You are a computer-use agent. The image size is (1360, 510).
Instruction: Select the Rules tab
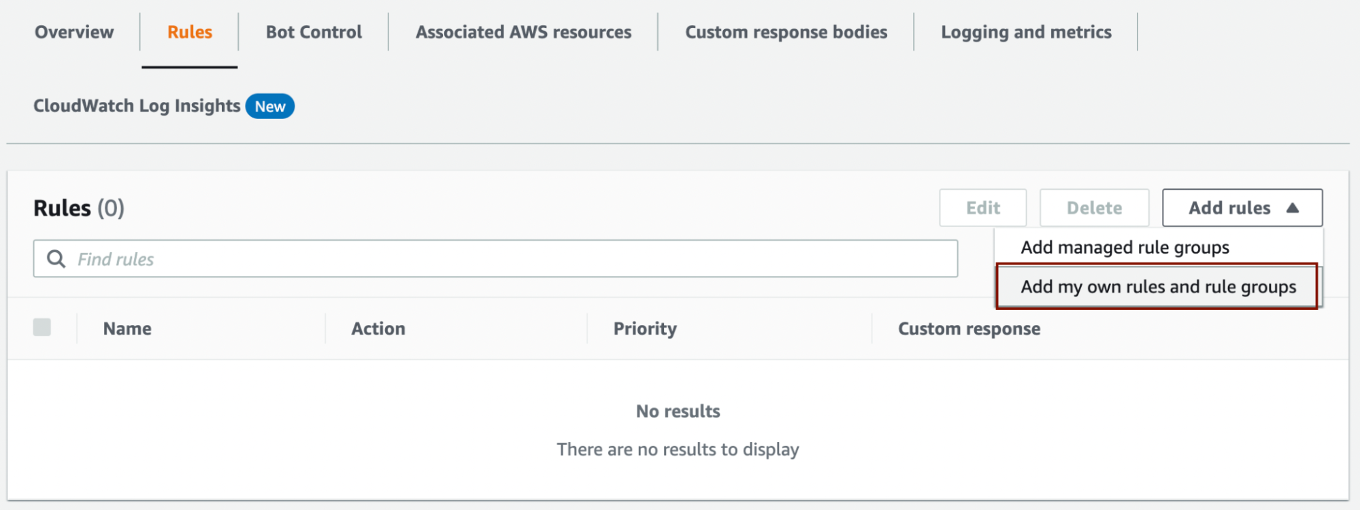point(190,32)
